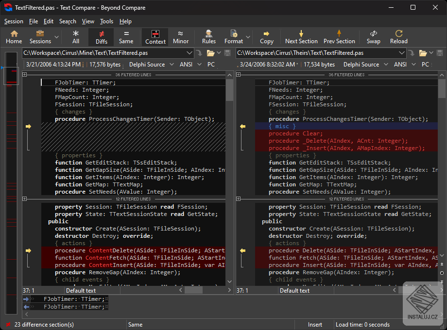Toggle the Diffs display filter
Image resolution: width=447 pixels, height=330 pixels.
(102, 37)
